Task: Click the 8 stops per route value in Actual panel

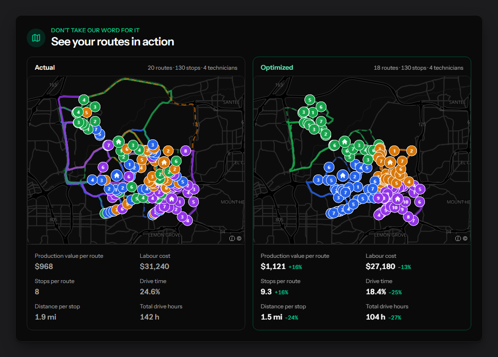Action: click(x=37, y=292)
